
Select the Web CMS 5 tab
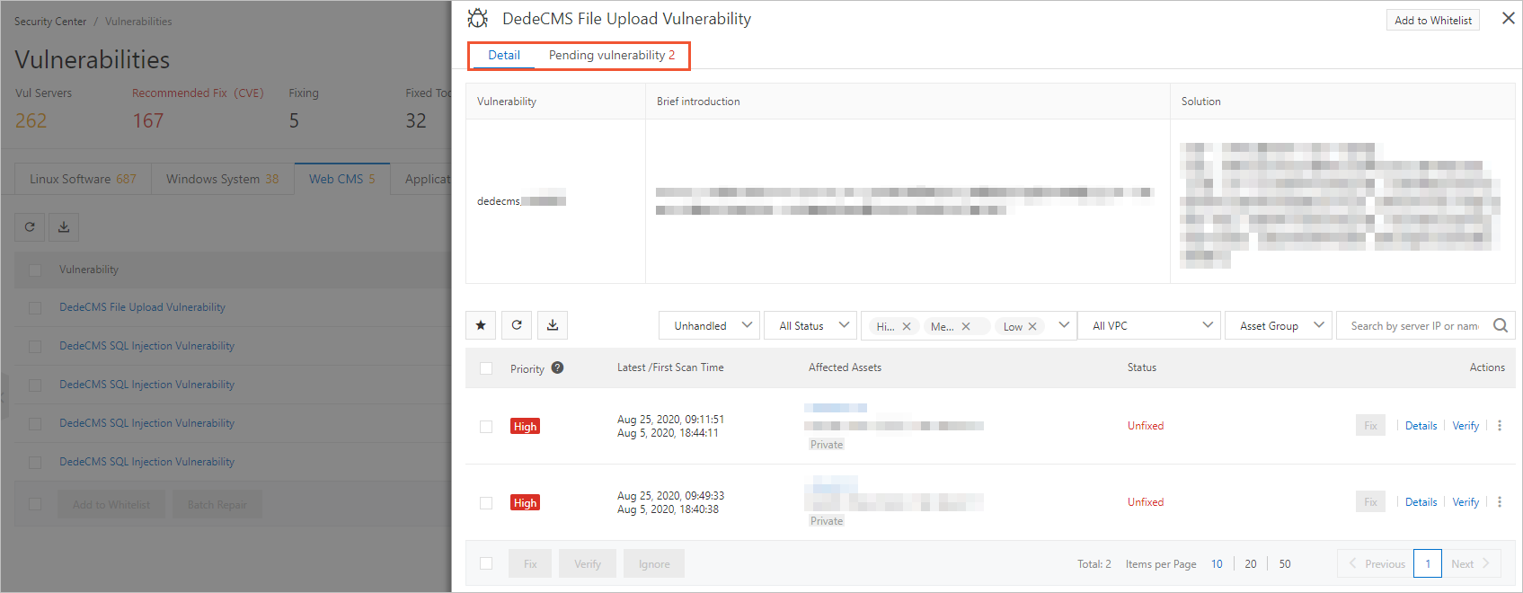(x=342, y=179)
